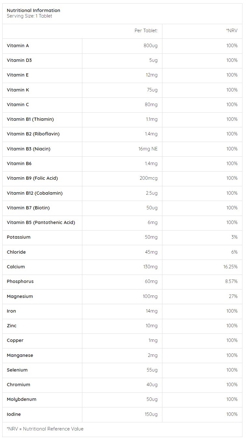Image resolution: width=247 pixels, height=439 pixels.
Task: Select the Vitamin A row label
Action: tap(18, 46)
